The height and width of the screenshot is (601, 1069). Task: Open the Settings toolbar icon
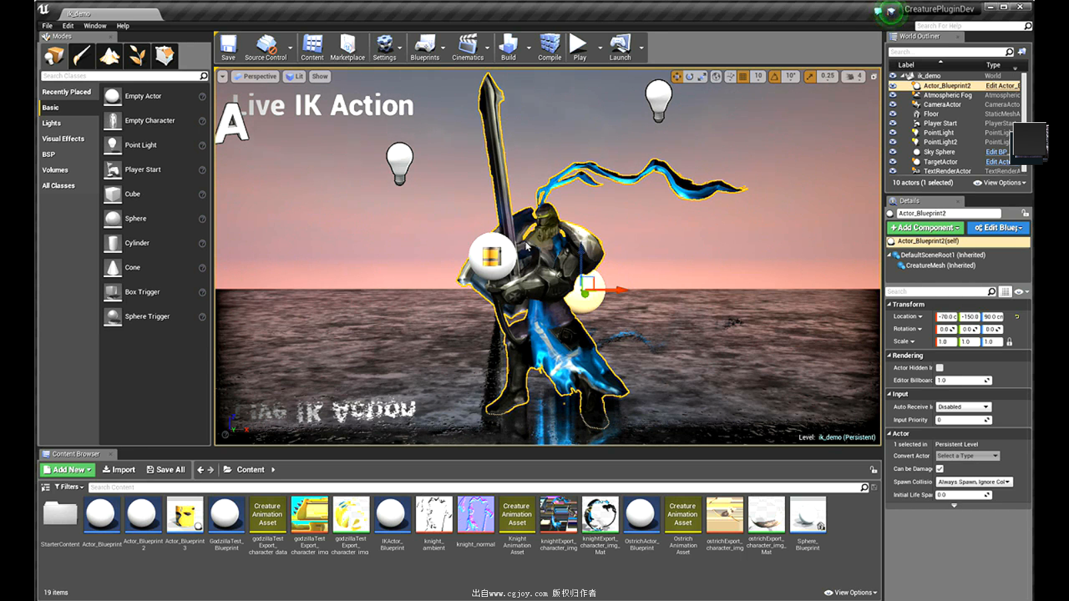click(385, 47)
